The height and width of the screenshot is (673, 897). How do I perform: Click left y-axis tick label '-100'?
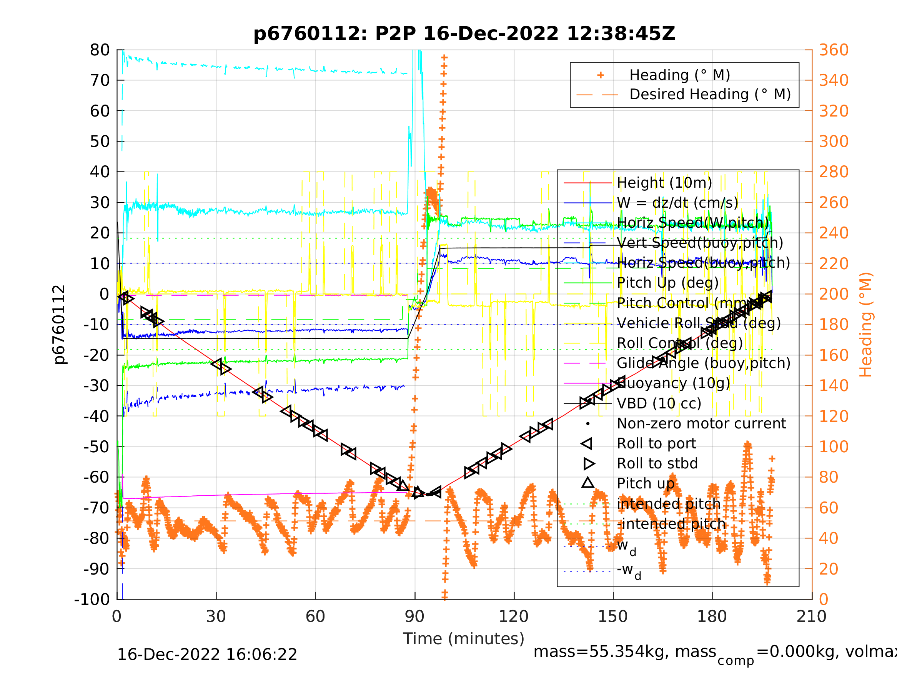tap(92, 599)
